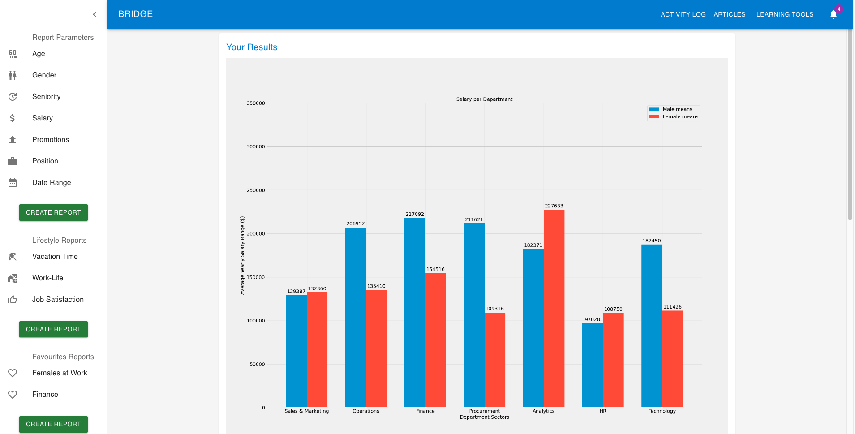This screenshot has width=855, height=434.
Task: Click Create Report under Favourites Reports
Action: (x=53, y=424)
